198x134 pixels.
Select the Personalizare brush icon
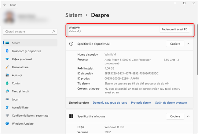coord(7,67)
